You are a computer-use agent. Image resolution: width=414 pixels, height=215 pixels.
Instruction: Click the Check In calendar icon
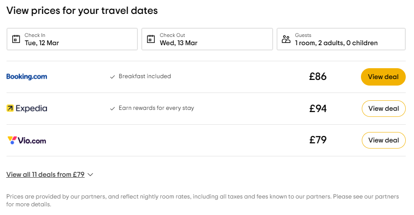16,39
